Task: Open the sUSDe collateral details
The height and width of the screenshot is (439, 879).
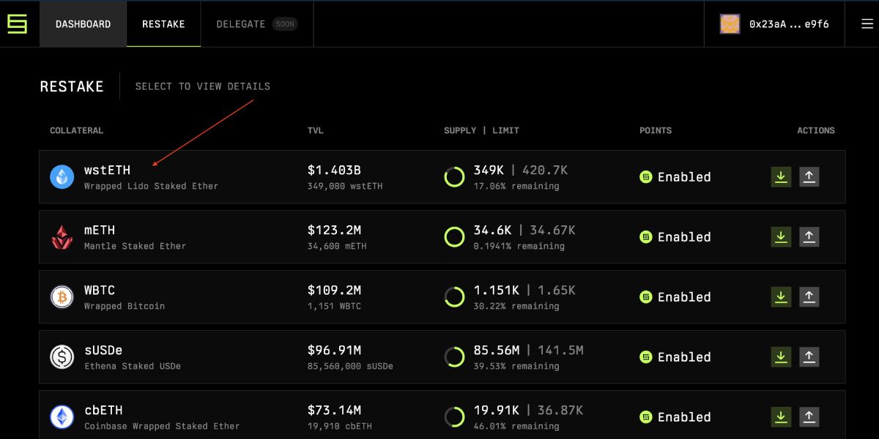Action: 442,356
